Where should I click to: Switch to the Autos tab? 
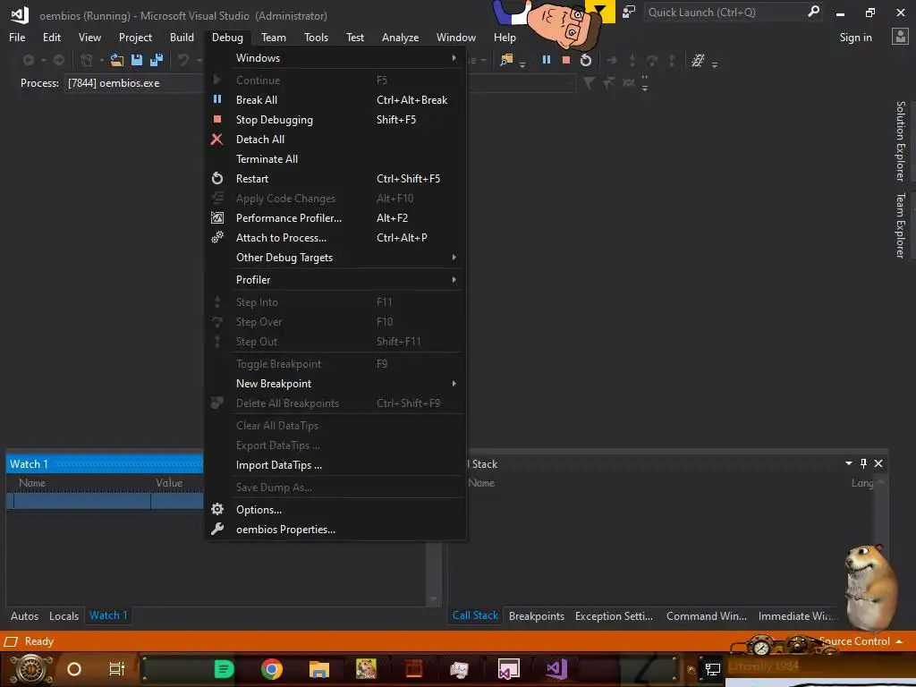tap(24, 615)
